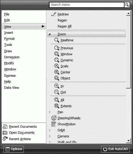The width and height of the screenshot is (133, 154).
Task: Open the Modify menu
Action: point(9,63)
